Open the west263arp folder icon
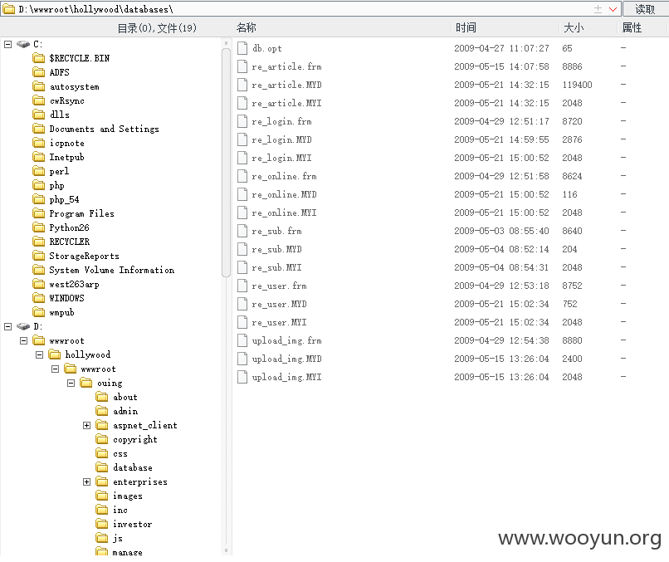Image resolution: width=669 pixels, height=562 pixels. 38,284
